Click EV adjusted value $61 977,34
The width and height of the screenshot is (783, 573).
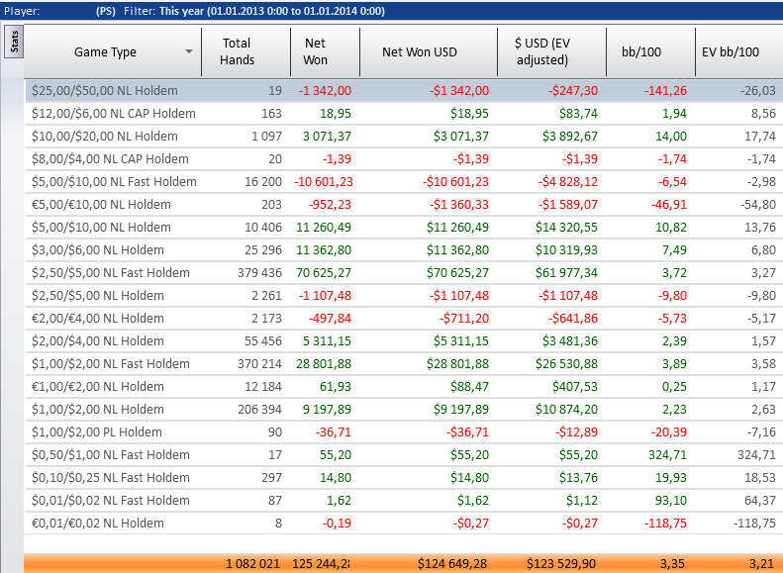click(x=566, y=273)
